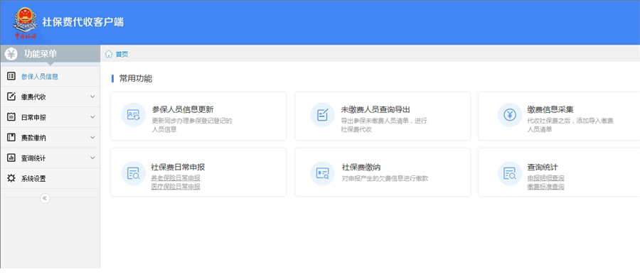Open the 缴费标准查询 link
640x279 pixels.
[x=545, y=187]
